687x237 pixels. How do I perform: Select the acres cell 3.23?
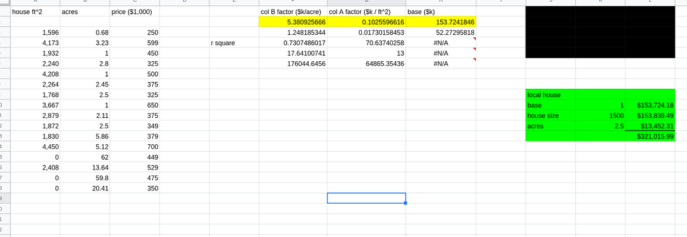click(x=85, y=43)
